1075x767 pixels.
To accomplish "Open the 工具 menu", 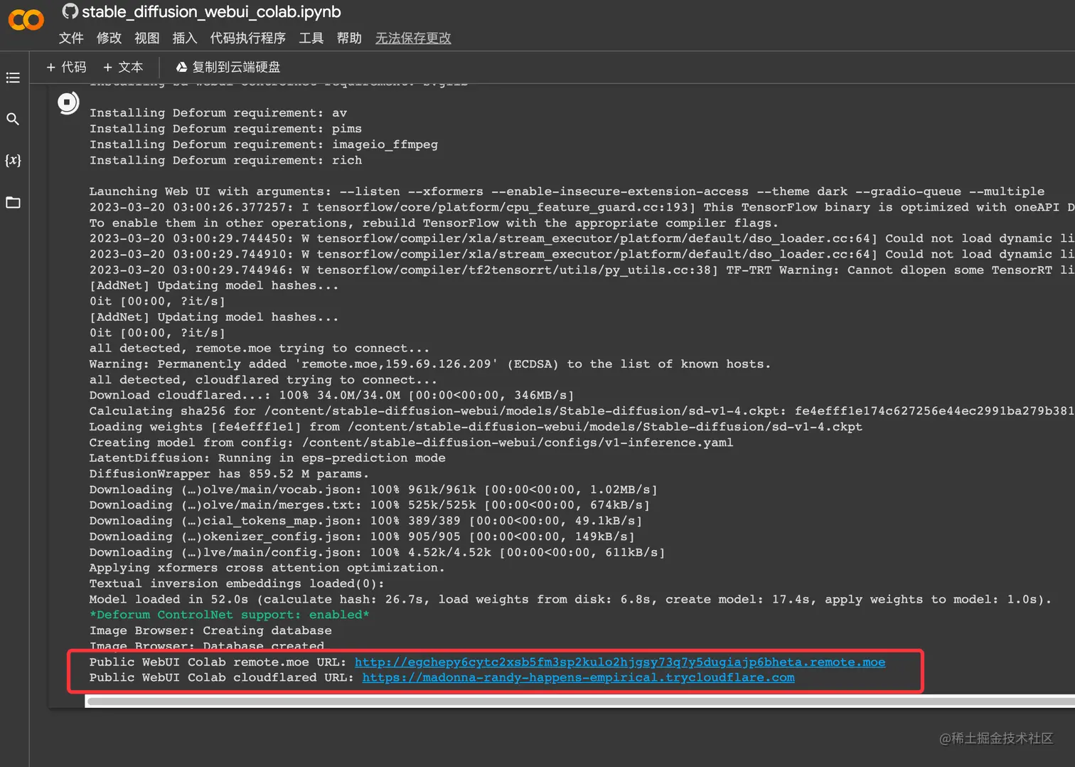I will [x=311, y=38].
